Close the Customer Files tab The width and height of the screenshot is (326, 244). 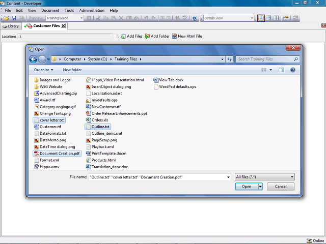tap(63, 26)
